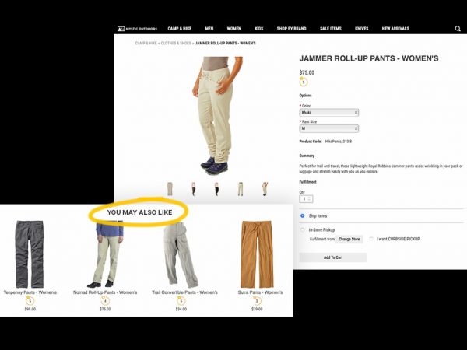This screenshot has height=350, width=467.
Task: Select the Ship Items radio button
Action: (303, 215)
